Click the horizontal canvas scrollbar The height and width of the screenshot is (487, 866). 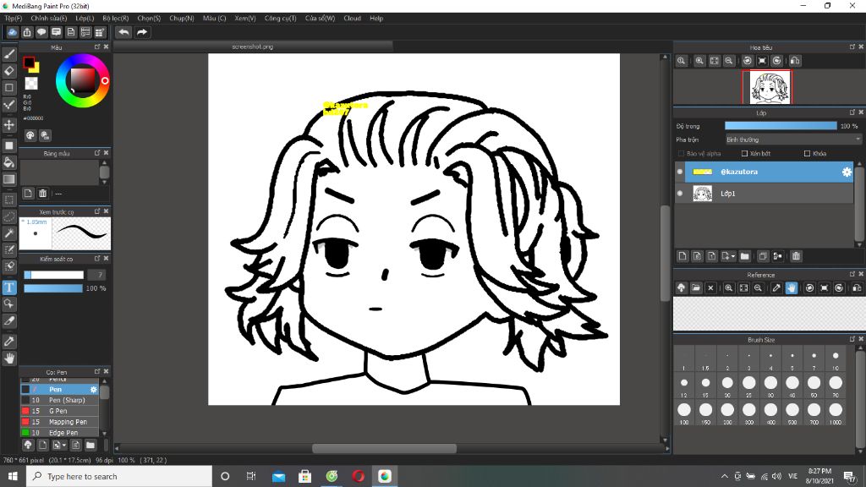[x=385, y=448]
